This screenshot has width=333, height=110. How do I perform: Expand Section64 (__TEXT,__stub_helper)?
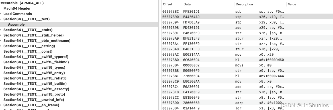tap(1, 35)
